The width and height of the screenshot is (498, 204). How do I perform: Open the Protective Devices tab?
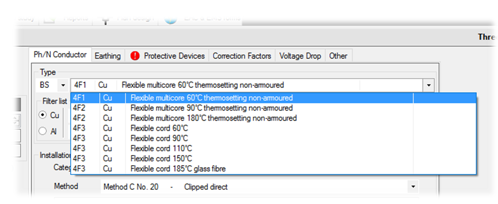167,56
